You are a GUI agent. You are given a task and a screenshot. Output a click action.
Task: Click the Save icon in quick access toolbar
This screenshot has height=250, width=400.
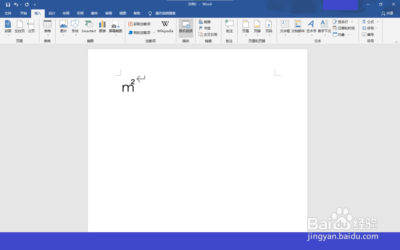[x=8, y=4]
